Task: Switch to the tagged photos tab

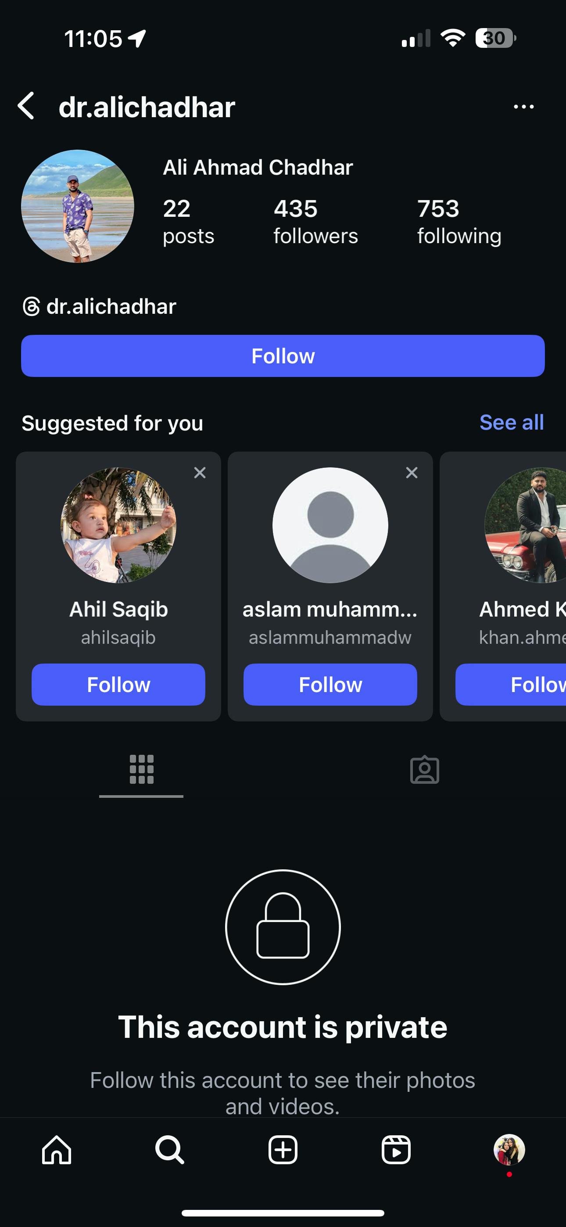Action: (x=424, y=769)
